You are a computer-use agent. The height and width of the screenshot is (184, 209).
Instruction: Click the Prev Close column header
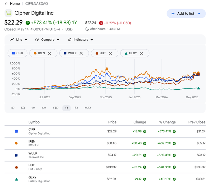(197, 122)
